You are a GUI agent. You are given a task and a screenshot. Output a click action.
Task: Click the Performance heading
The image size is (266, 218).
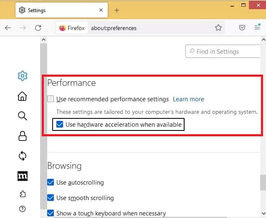pos(71,83)
